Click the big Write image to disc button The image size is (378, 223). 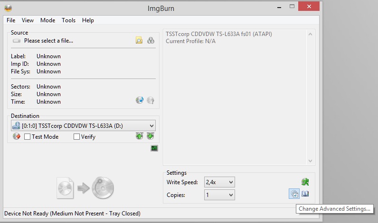click(85, 188)
